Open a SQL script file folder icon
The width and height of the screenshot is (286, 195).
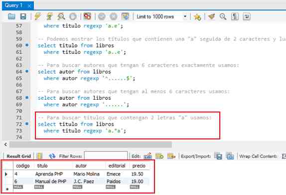coord(11,16)
